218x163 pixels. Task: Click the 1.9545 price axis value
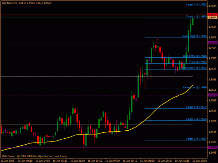(213, 100)
